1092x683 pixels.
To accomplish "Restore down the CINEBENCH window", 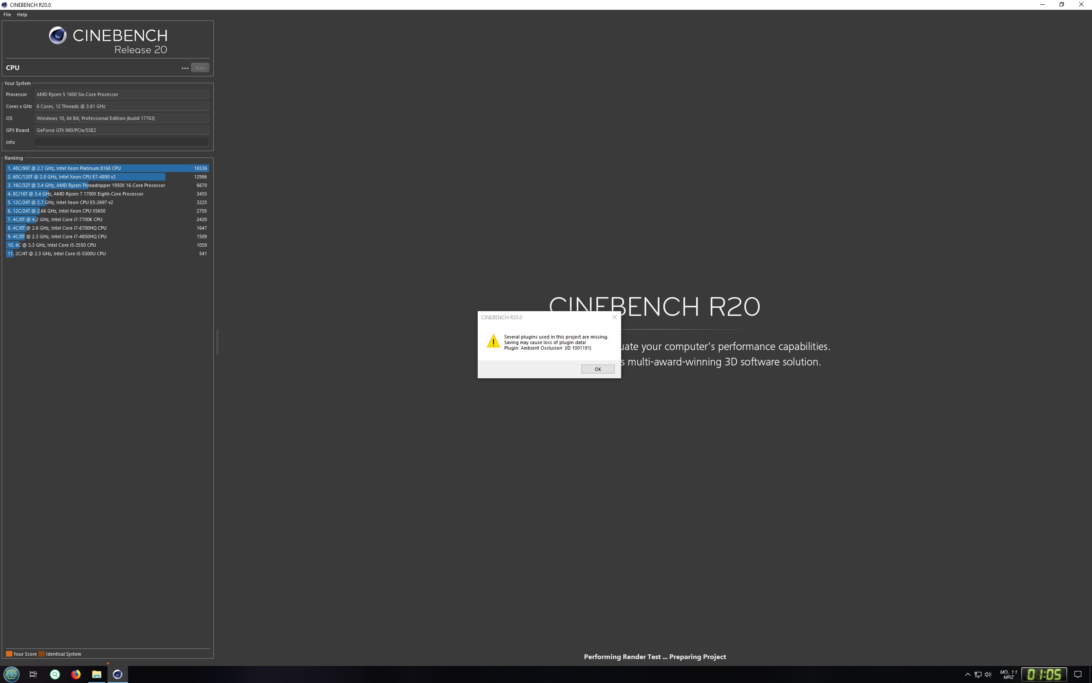I will 1062,5.
